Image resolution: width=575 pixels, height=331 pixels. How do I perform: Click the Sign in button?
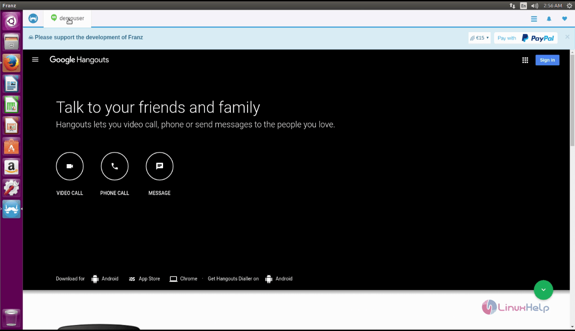(x=547, y=60)
